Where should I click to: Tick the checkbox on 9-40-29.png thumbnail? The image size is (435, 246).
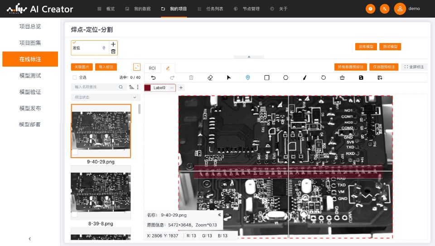75,153
